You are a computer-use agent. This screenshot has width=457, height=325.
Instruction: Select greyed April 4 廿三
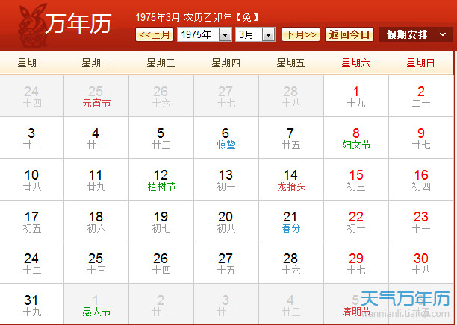[x=291, y=305]
